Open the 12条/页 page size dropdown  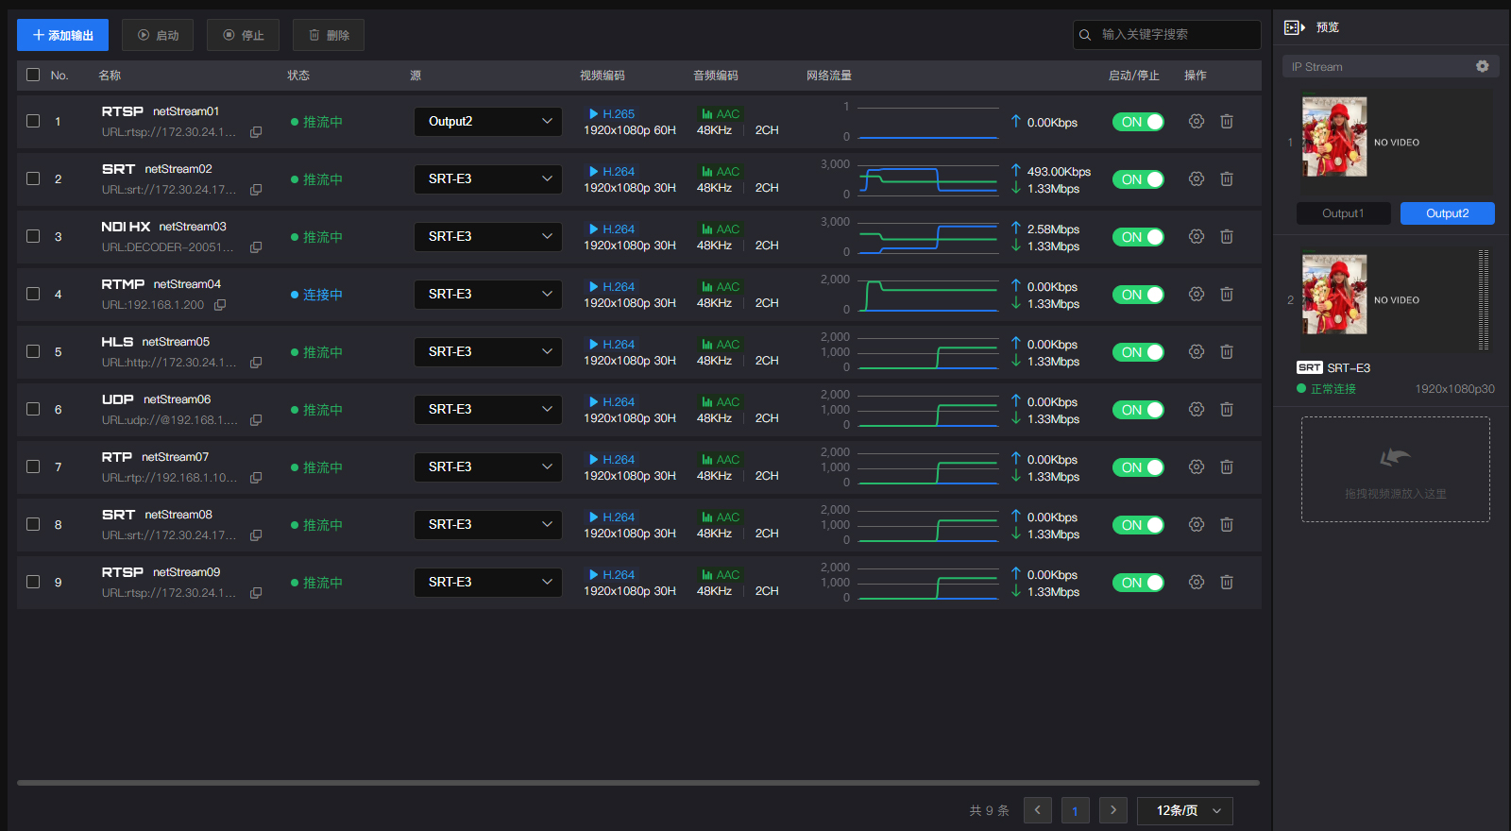(x=1185, y=810)
